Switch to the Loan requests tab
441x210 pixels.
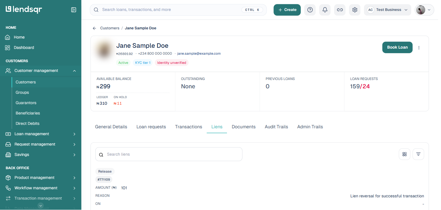151,127
